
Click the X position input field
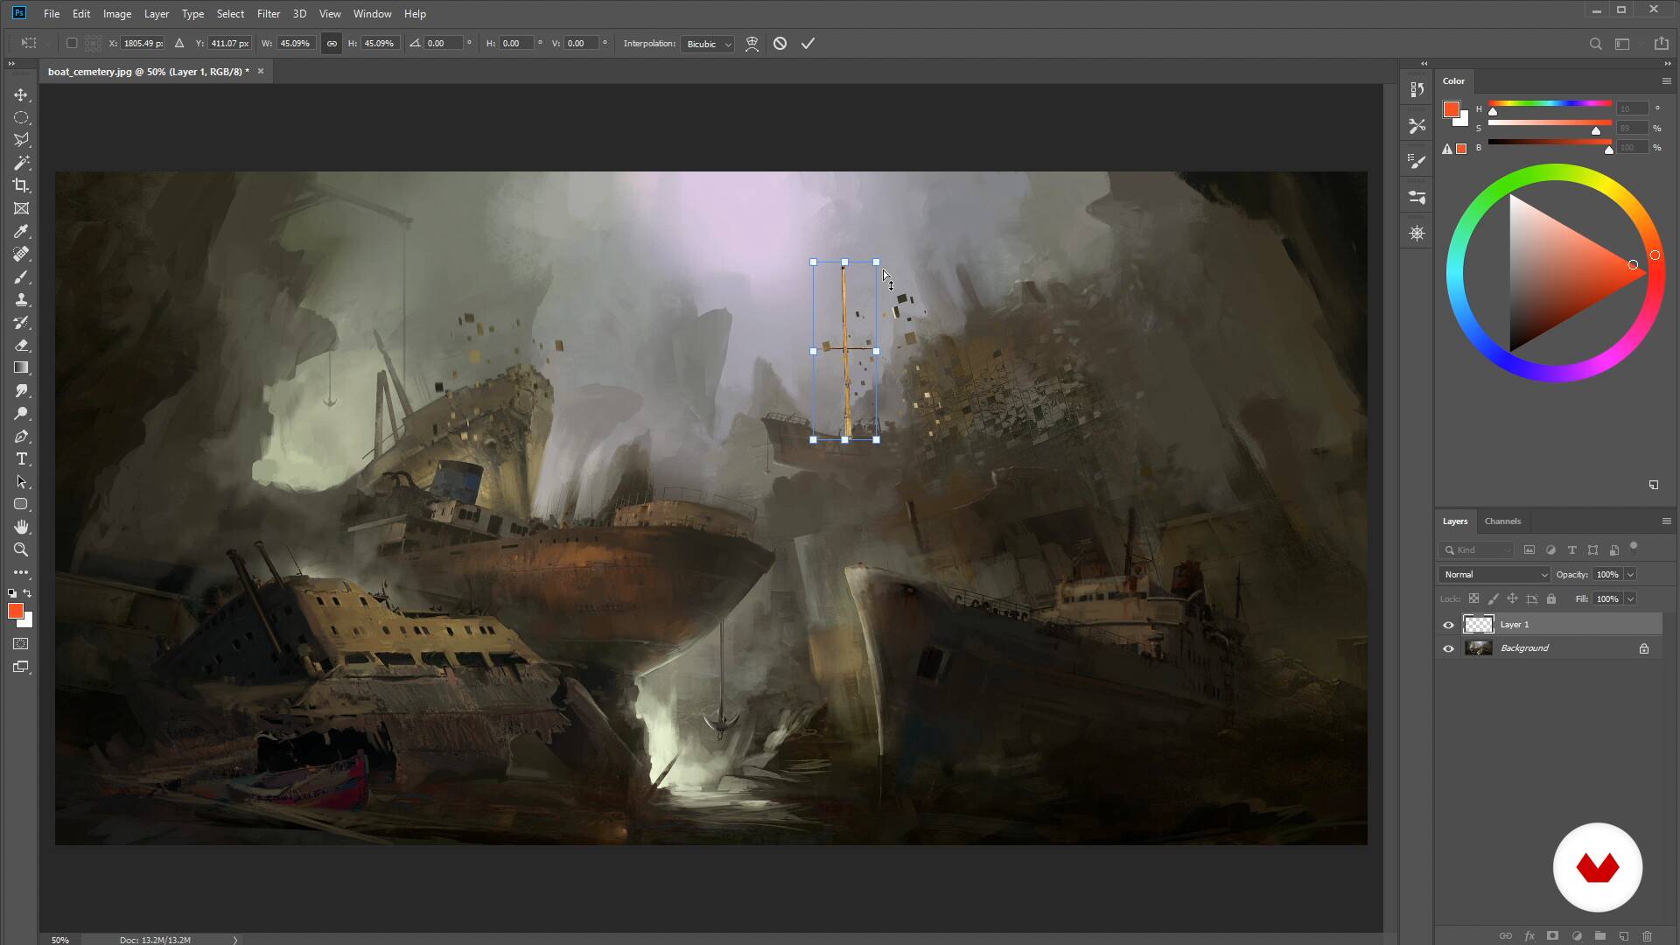[x=143, y=43]
